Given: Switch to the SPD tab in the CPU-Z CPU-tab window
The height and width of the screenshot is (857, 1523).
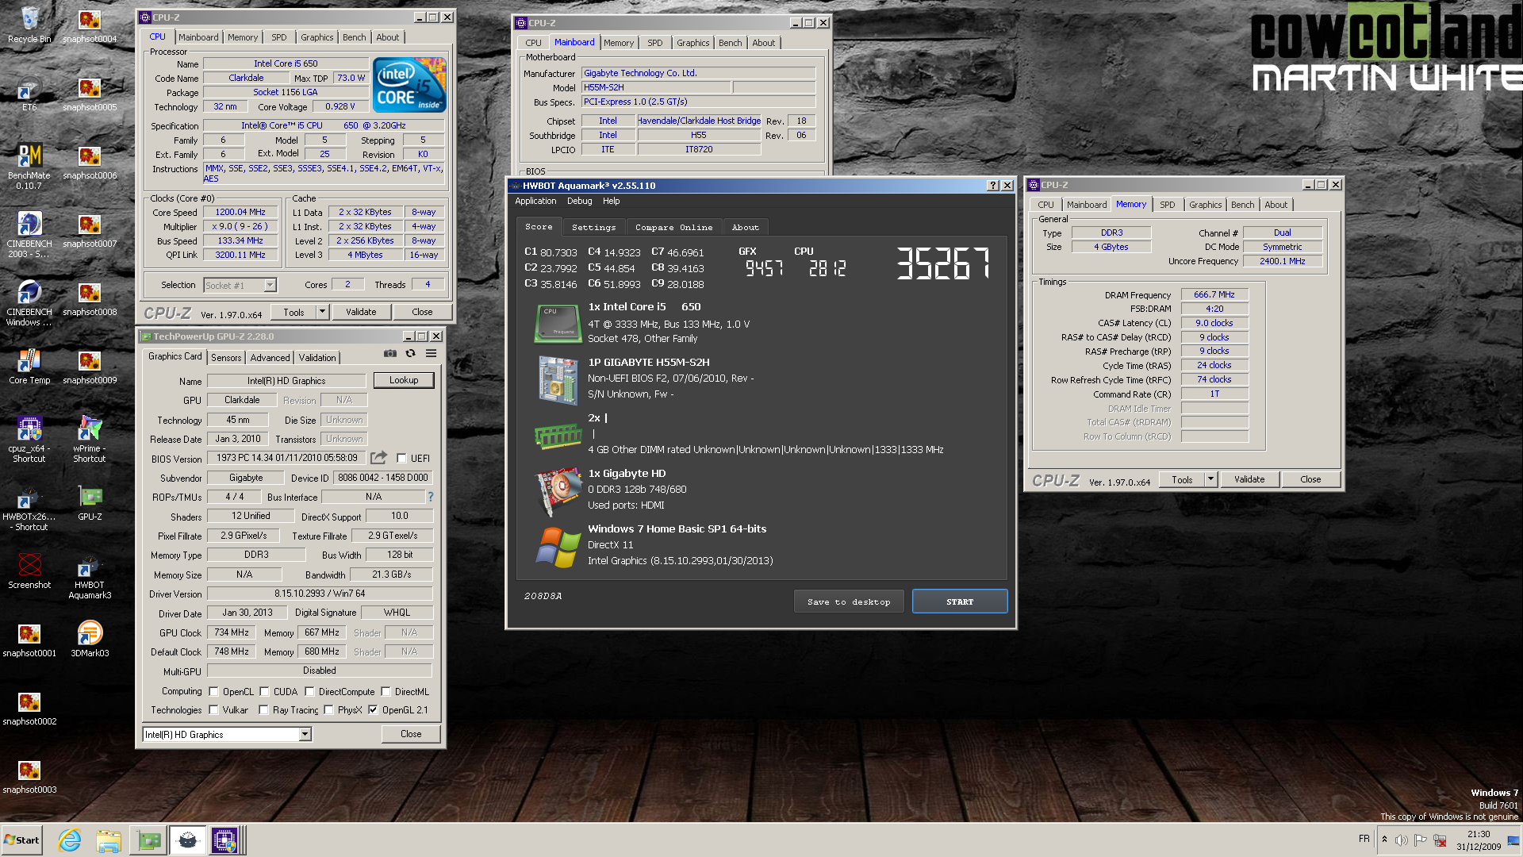Looking at the screenshot, I should click(x=279, y=37).
